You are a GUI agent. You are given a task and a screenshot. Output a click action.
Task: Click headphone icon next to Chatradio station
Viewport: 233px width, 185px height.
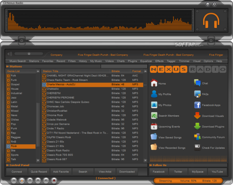click(x=44, y=89)
